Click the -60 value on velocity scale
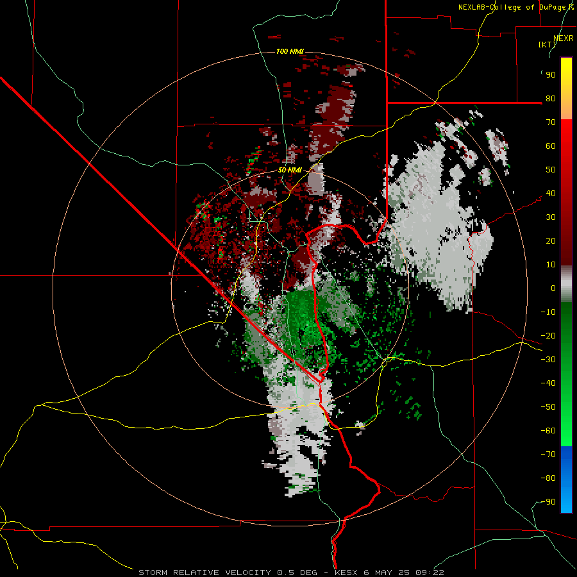 click(548, 431)
